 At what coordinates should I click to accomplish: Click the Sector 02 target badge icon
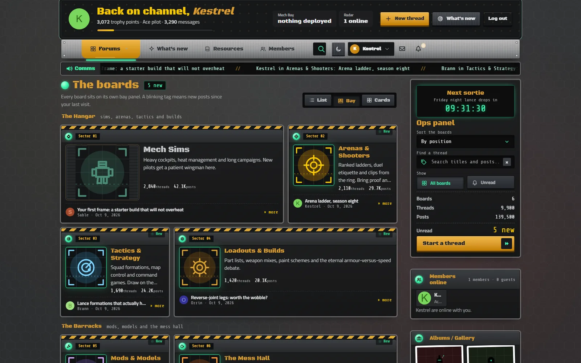[296, 136]
